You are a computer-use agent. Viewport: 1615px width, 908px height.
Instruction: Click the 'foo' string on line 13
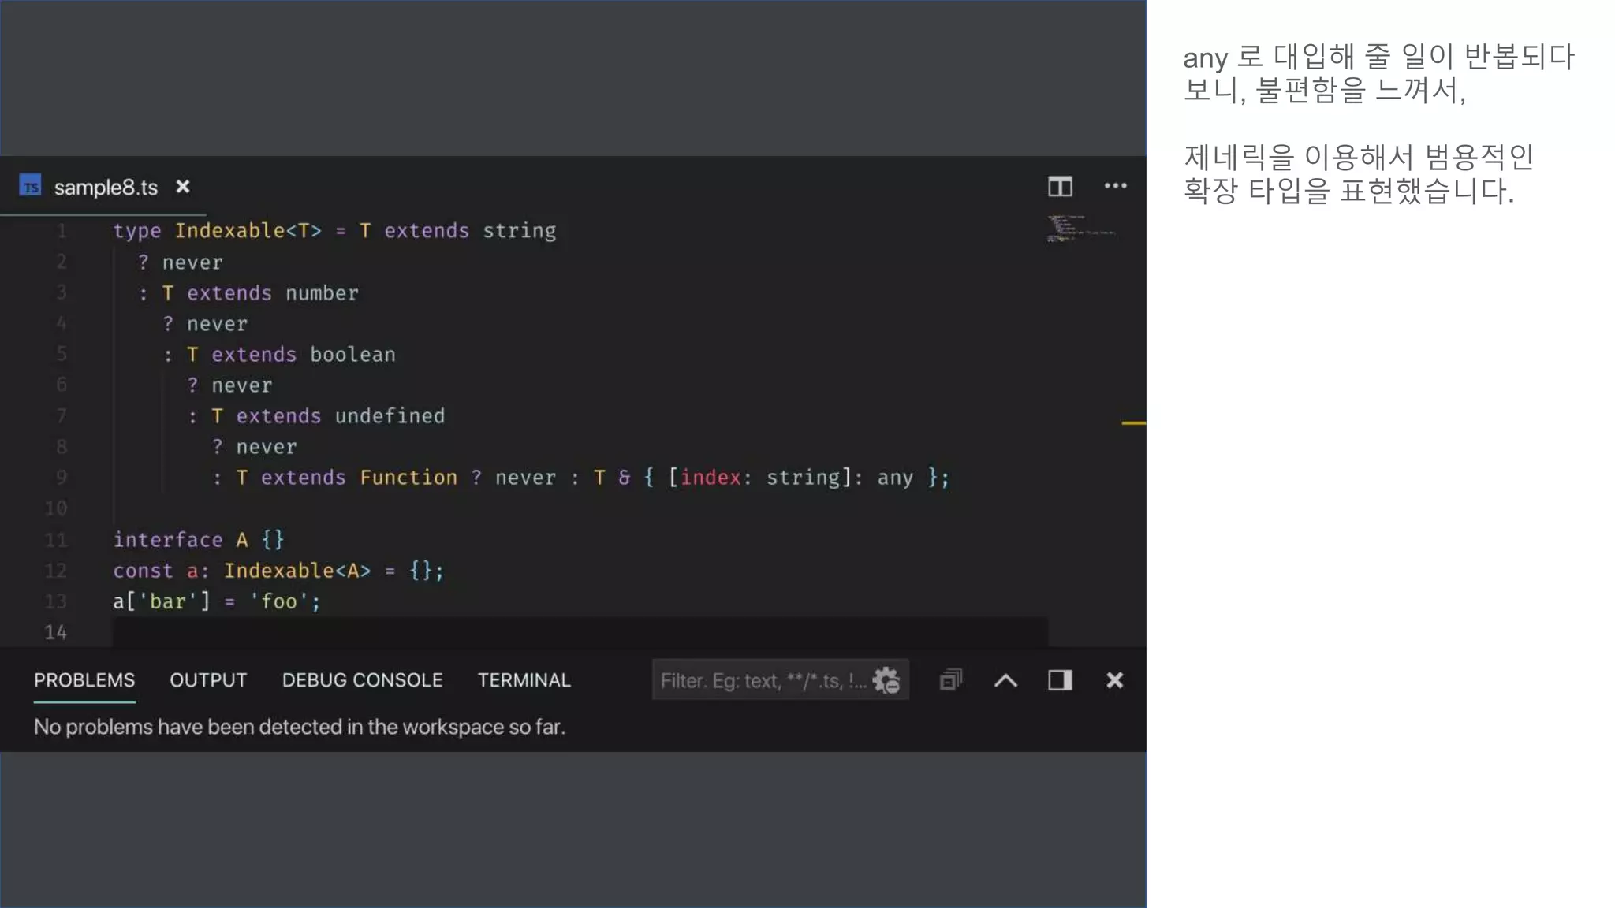279,602
